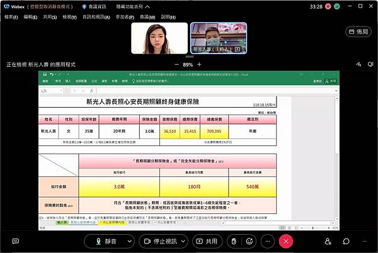Screen dimensions: 378x253
Task: Click the 共用 share button
Action: pyautogui.click(x=207, y=241)
